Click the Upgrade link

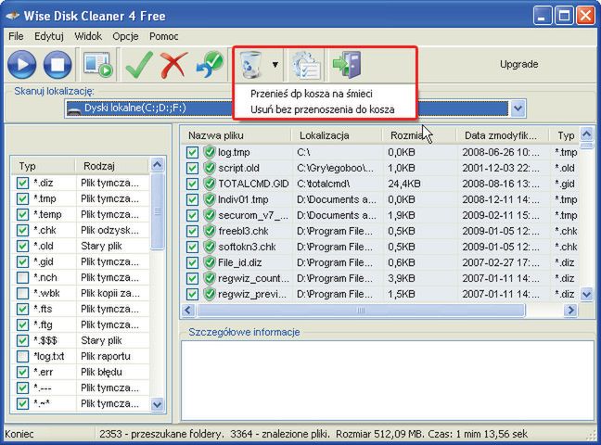click(x=518, y=64)
